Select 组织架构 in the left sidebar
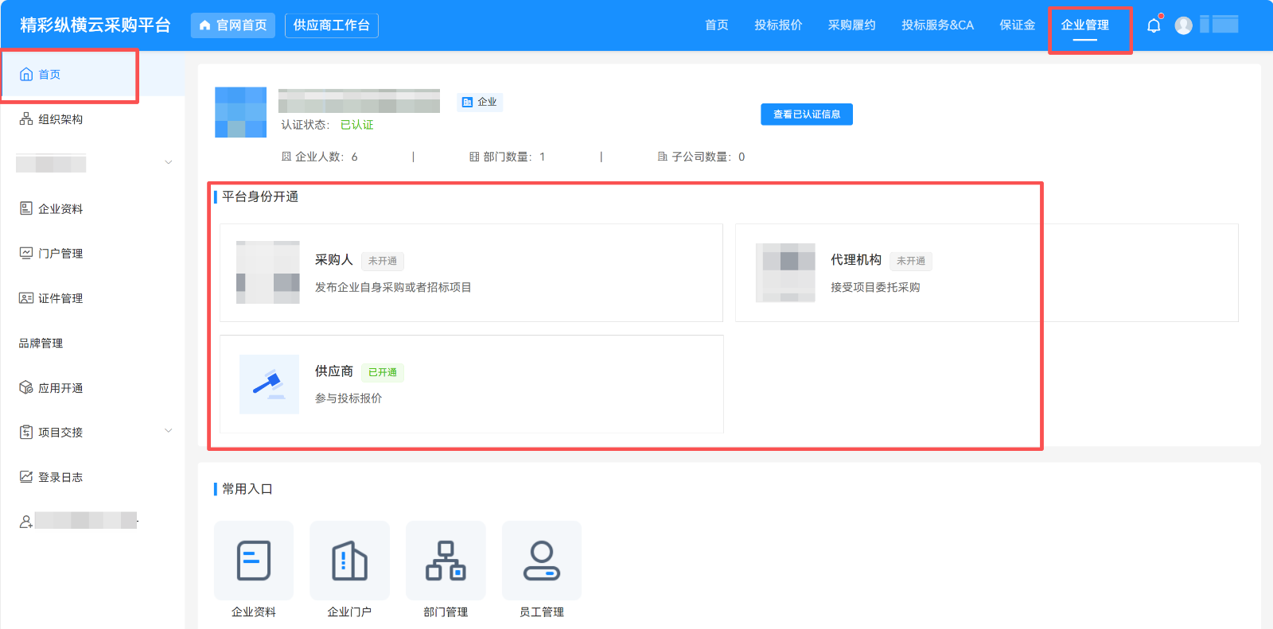Screen dimensions: 1273x629 point(60,119)
